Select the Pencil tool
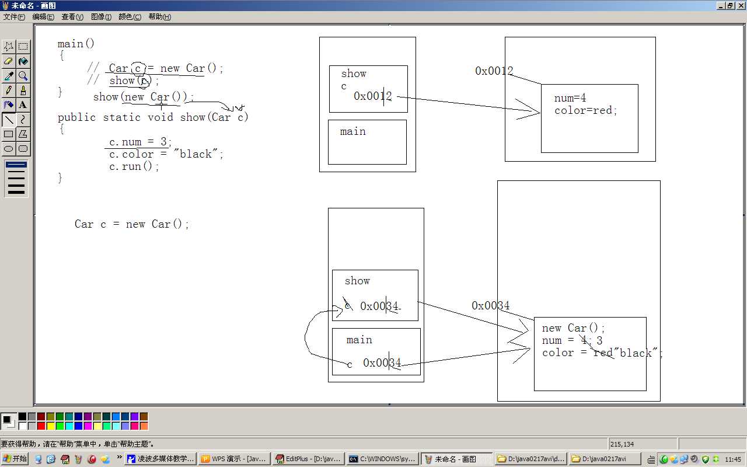Screen dimensions: 747x467 pos(9,90)
